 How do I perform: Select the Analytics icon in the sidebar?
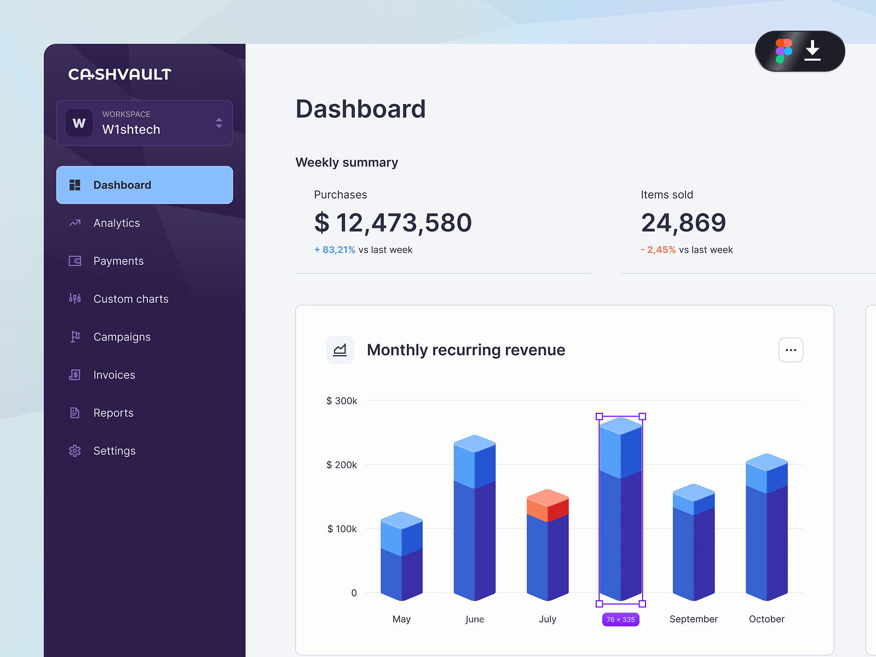75,223
